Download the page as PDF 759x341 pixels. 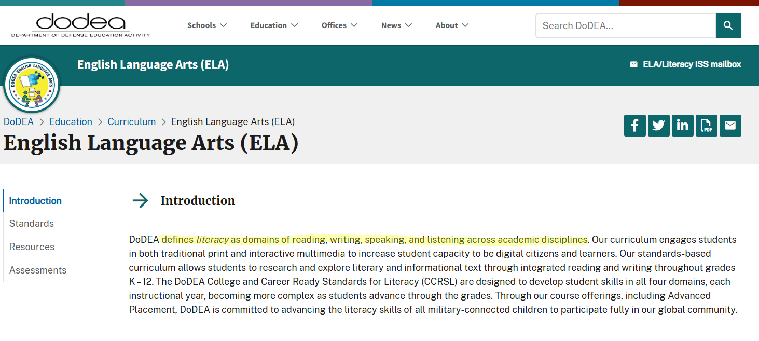tap(706, 125)
